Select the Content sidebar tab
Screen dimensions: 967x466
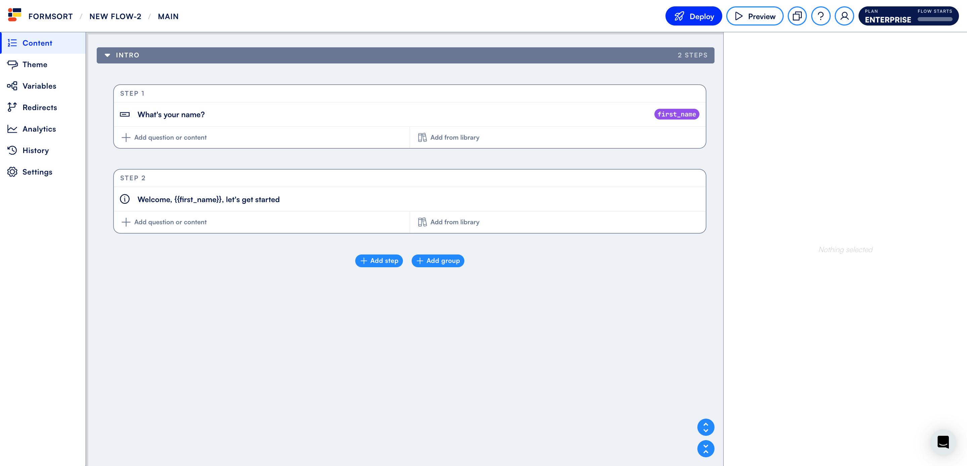(43, 43)
